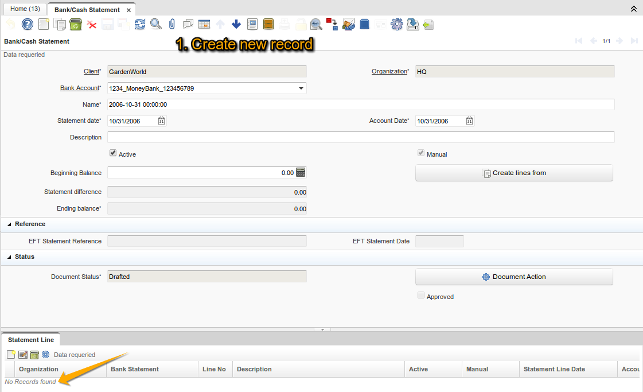The image size is (643, 392).
Task: Select the Statement Line tab
Action: coord(30,340)
